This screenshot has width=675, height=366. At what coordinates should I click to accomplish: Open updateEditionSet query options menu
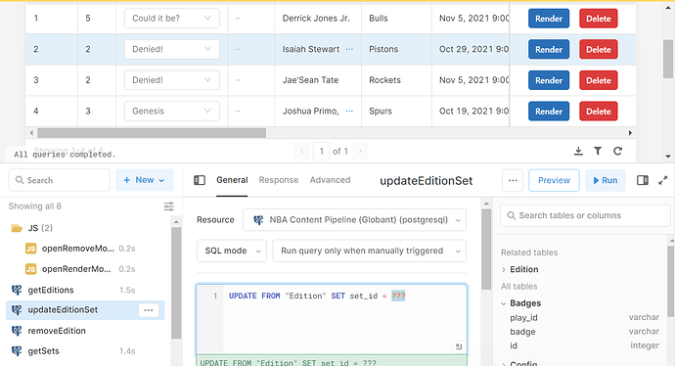tap(149, 310)
